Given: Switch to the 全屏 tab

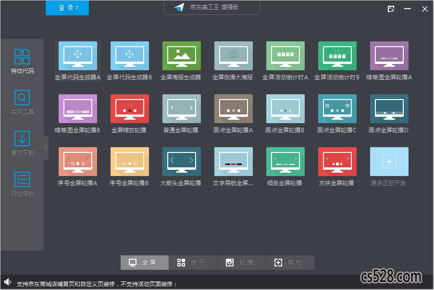Looking at the screenshot, I should pyautogui.click(x=145, y=262).
